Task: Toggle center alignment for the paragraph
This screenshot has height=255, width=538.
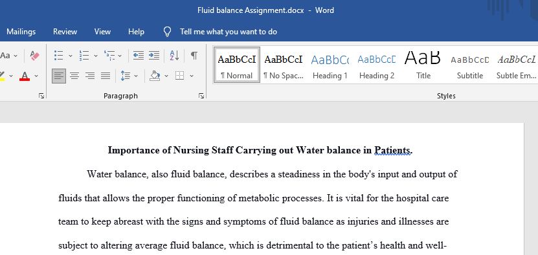Action: (x=74, y=76)
